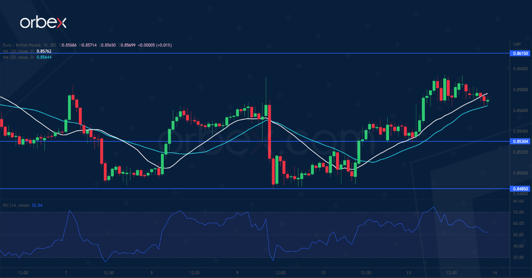Select the close price value 0.85699
The image size is (532, 278).
pos(129,45)
